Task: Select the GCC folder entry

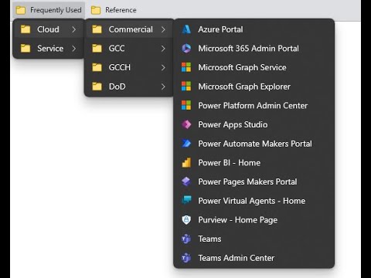Action: coord(129,49)
